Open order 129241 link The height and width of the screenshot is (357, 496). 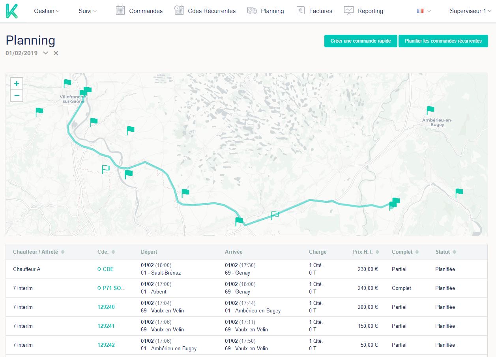coord(106,326)
